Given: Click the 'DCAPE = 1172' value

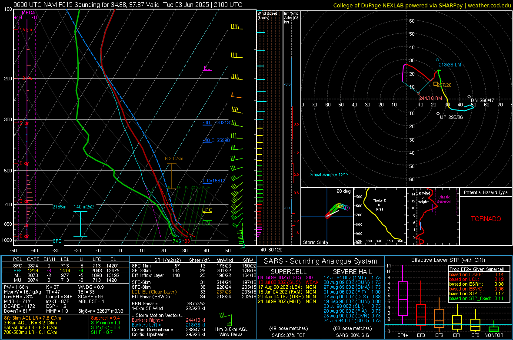Looking at the screenshot, I should [19, 306].
